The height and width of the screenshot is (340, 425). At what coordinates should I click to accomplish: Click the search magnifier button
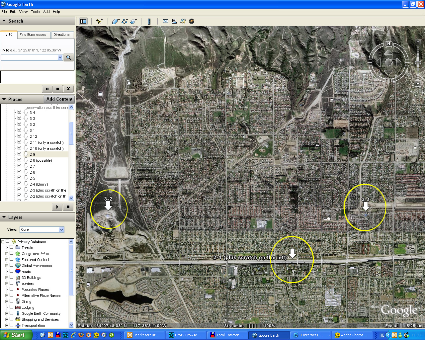68,57
